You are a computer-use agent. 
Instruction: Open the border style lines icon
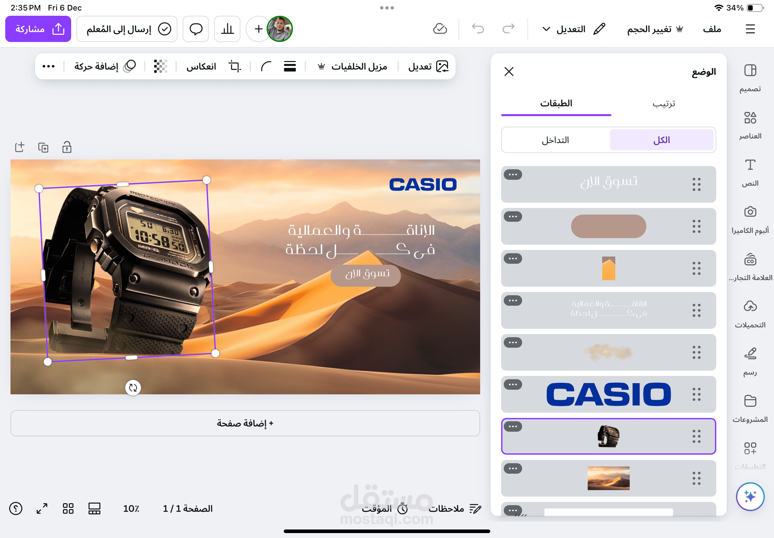(x=290, y=66)
